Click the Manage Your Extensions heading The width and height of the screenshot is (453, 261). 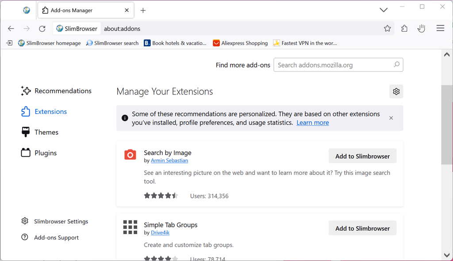pyautogui.click(x=165, y=91)
